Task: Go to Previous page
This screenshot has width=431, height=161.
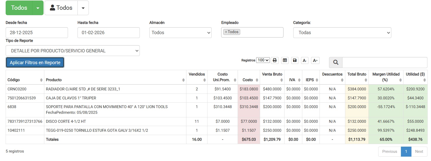Action: (x=390, y=151)
